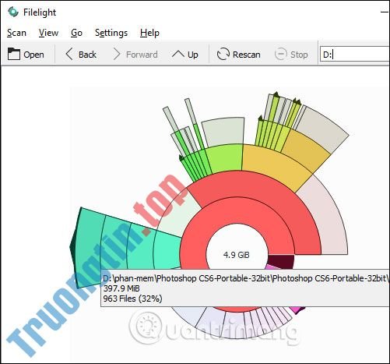Click the Back arrow icon
The image size is (390, 364).
click(x=69, y=55)
